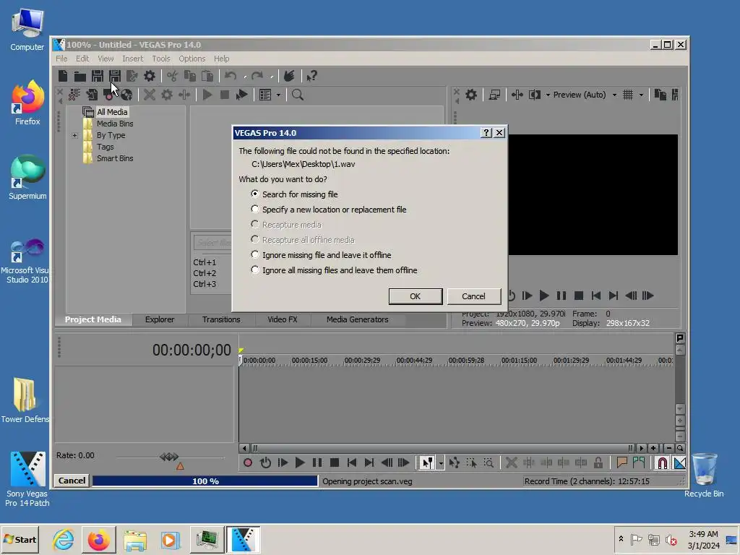This screenshot has width=740, height=555.
Task: Click the Record button in timeline transport
Action: tap(248, 463)
